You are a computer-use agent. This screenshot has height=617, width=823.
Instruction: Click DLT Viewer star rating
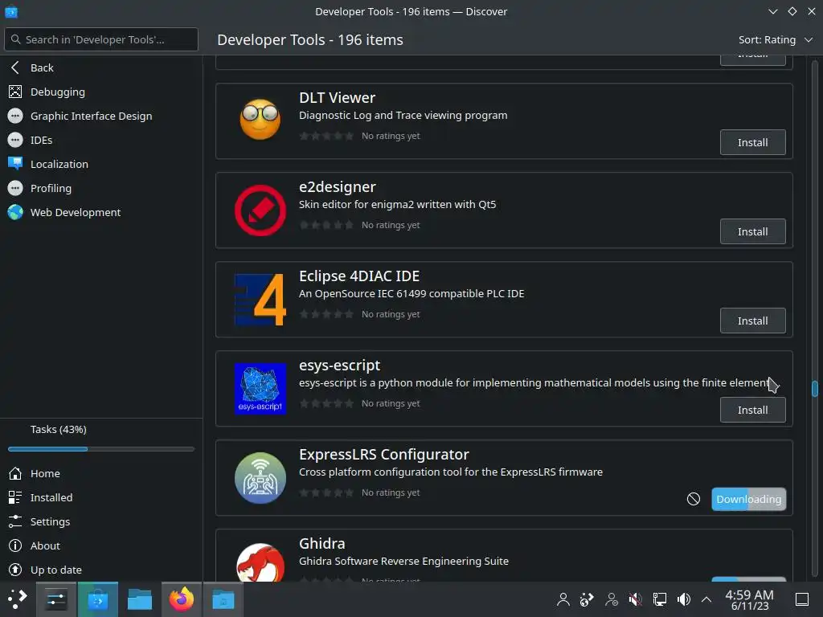click(x=326, y=136)
